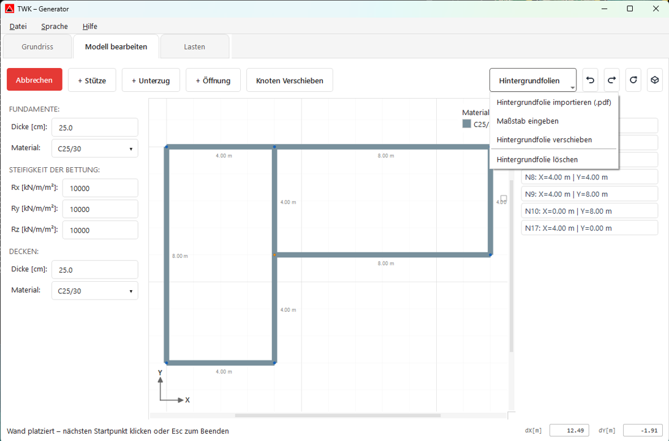
Task: Click the circular reset view icon
Action: (633, 80)
